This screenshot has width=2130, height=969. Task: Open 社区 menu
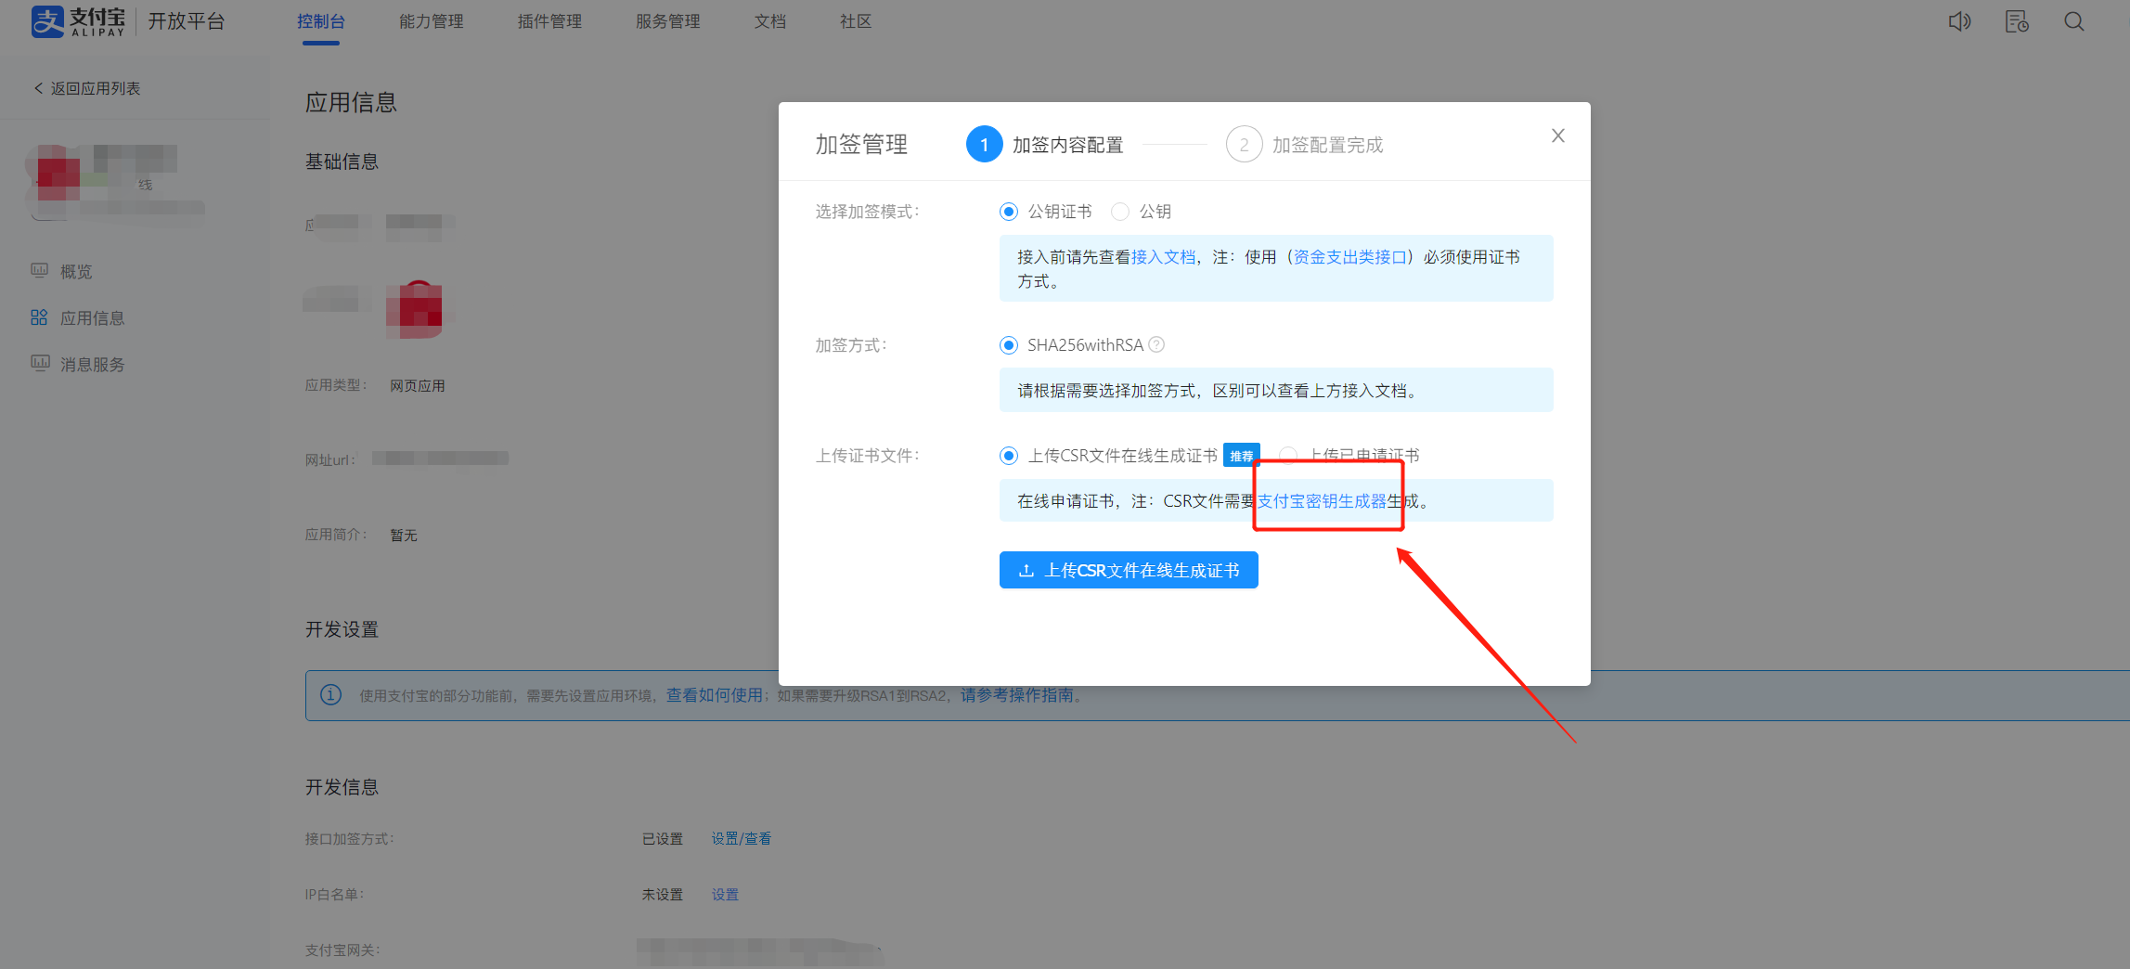856,21
